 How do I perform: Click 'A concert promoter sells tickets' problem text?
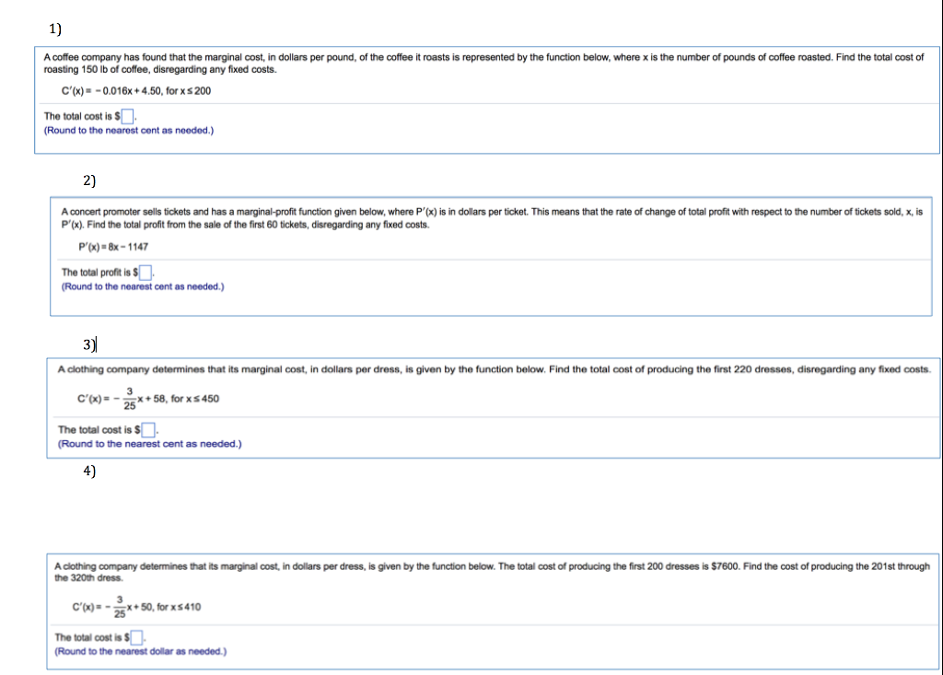pos(492,217)
